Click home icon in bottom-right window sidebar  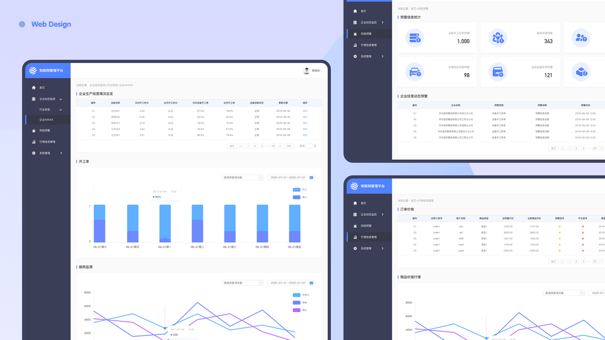point(355,203)
